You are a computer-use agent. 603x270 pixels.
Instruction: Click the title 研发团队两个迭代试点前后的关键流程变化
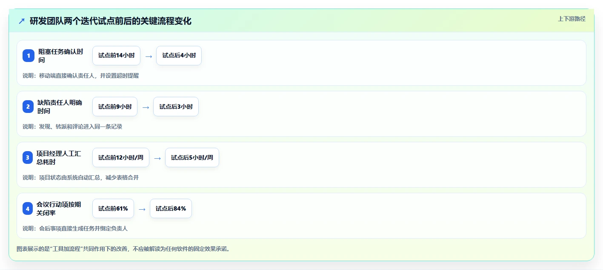coord(111,21)
